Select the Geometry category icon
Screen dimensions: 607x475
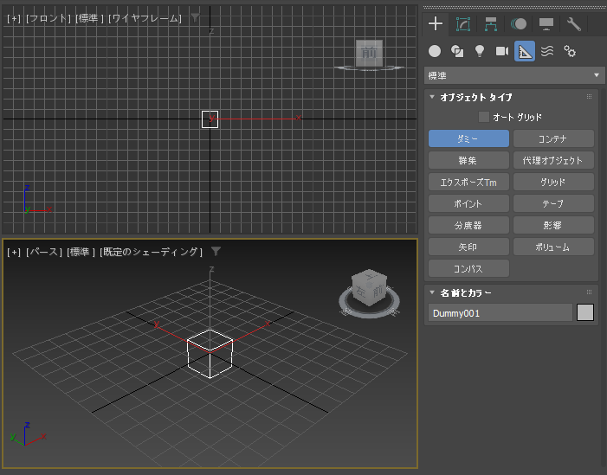pos(435,51)
